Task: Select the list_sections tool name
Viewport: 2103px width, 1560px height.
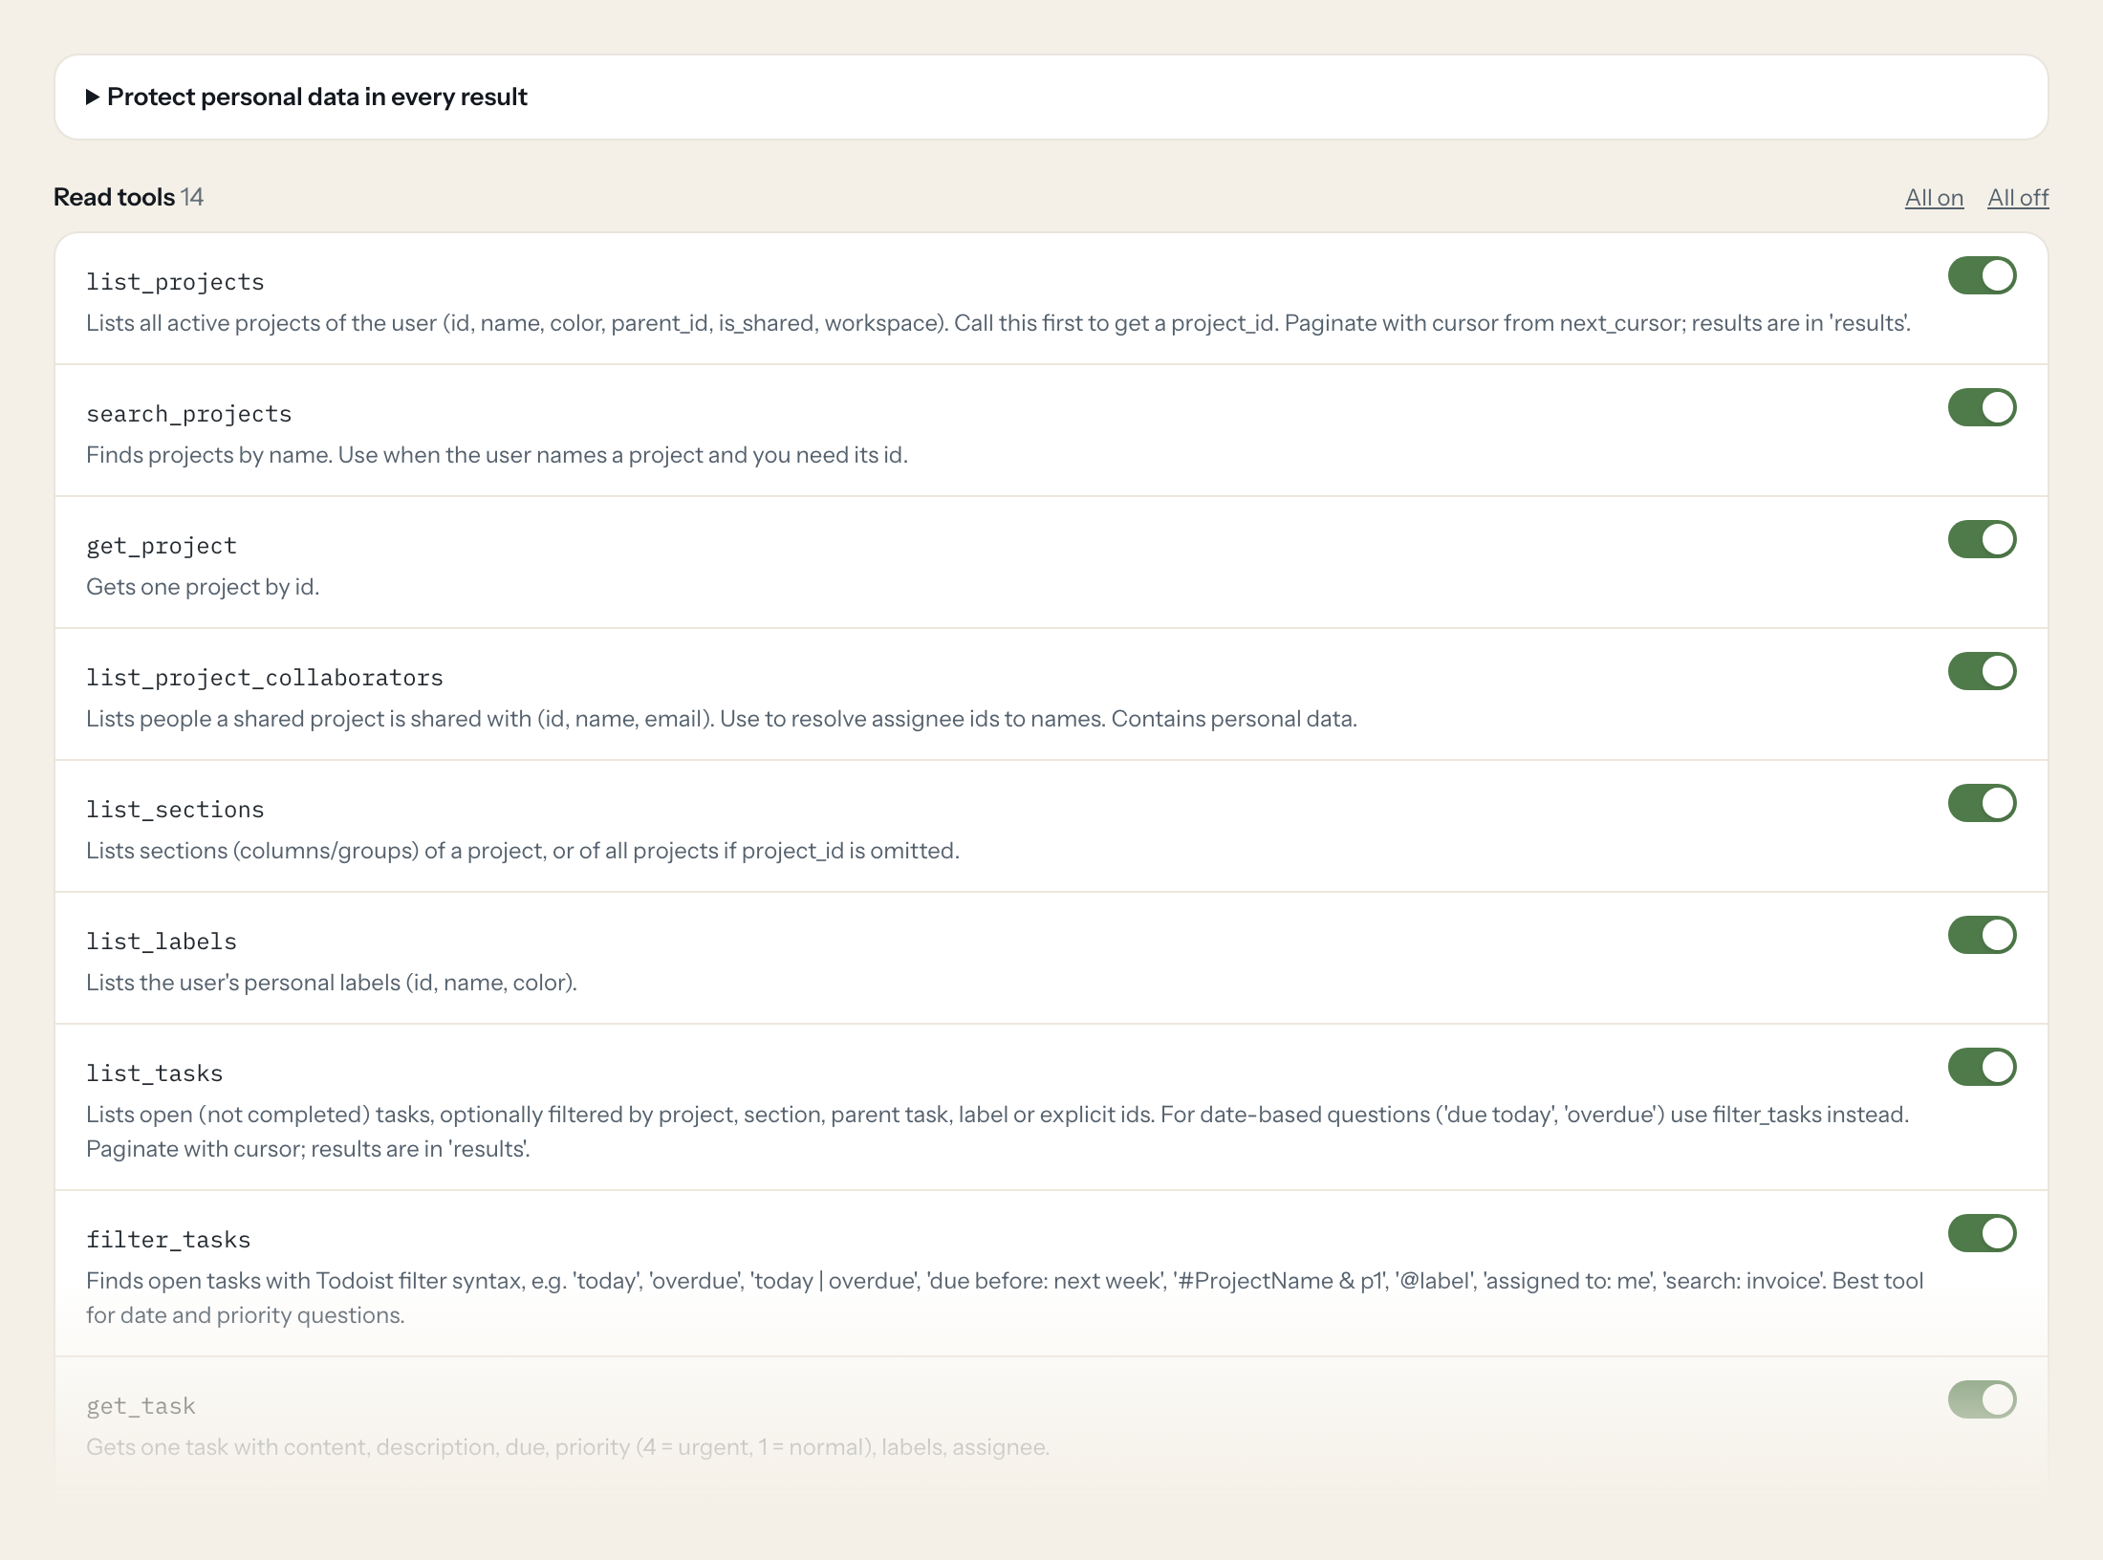Action: pyautogui.click(x=175, y=810)
